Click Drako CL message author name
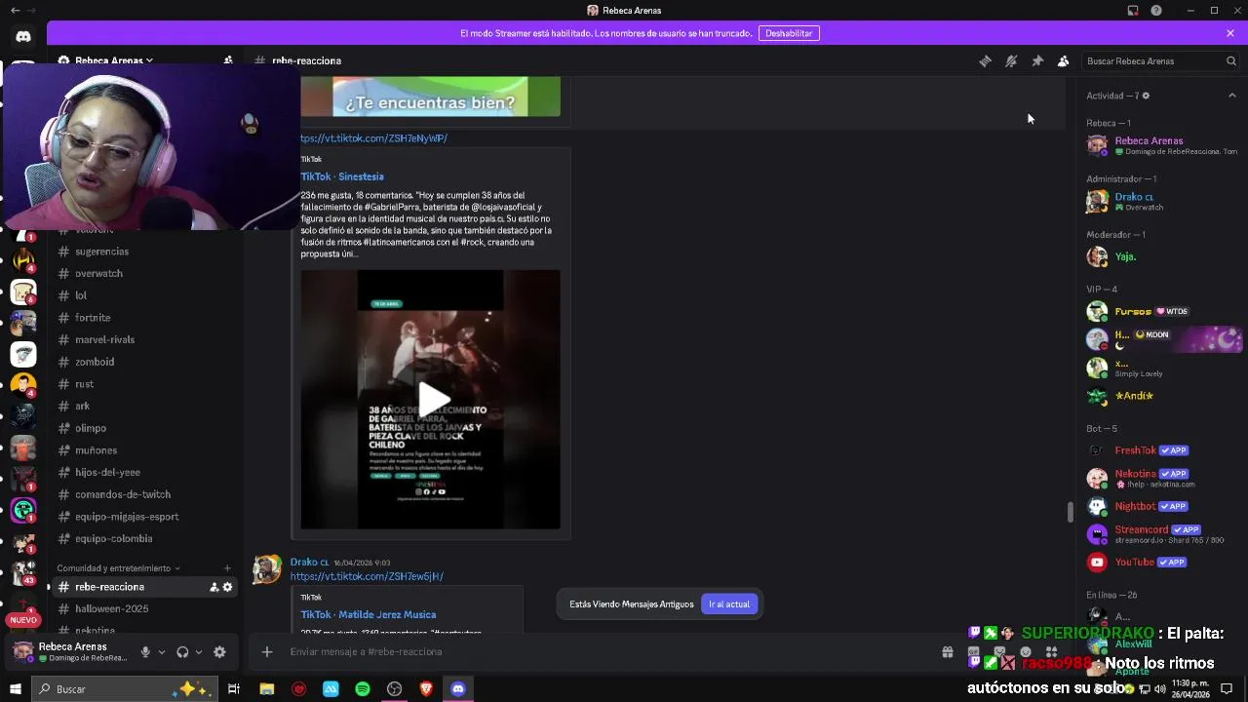The image size is (1248, 702). coord(309,563)
